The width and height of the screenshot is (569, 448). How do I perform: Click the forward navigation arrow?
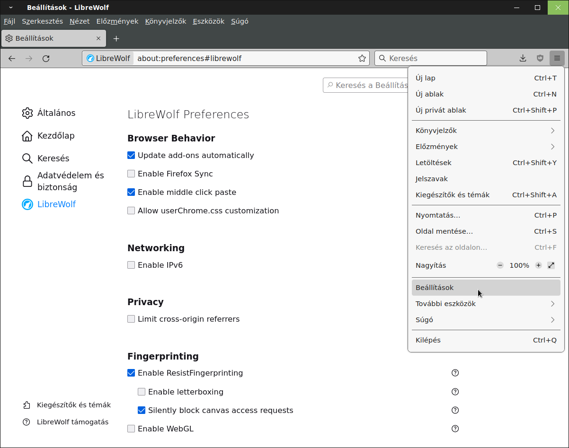29,58
